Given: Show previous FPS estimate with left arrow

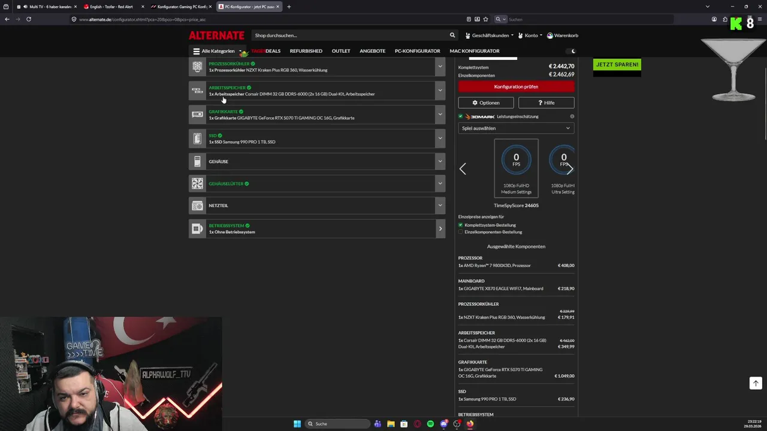Looking at the screenshot, I should [463, 169].
